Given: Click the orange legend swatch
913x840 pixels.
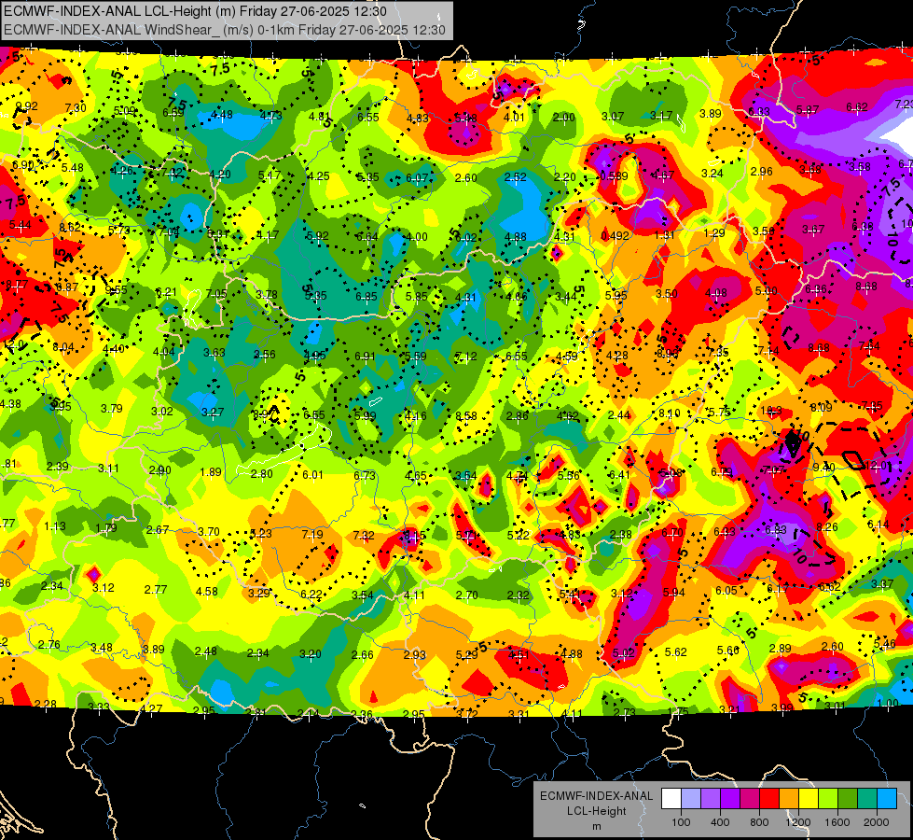Looking at the screenshot, I should (x=788, y=799).
